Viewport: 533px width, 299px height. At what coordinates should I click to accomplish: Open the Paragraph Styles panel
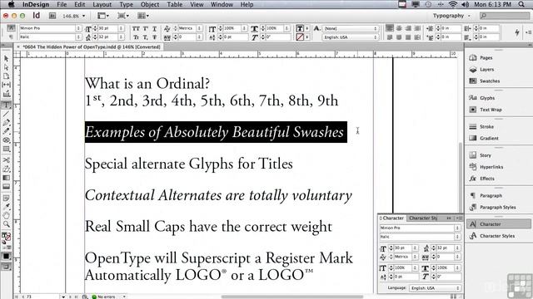pos(498,207)
